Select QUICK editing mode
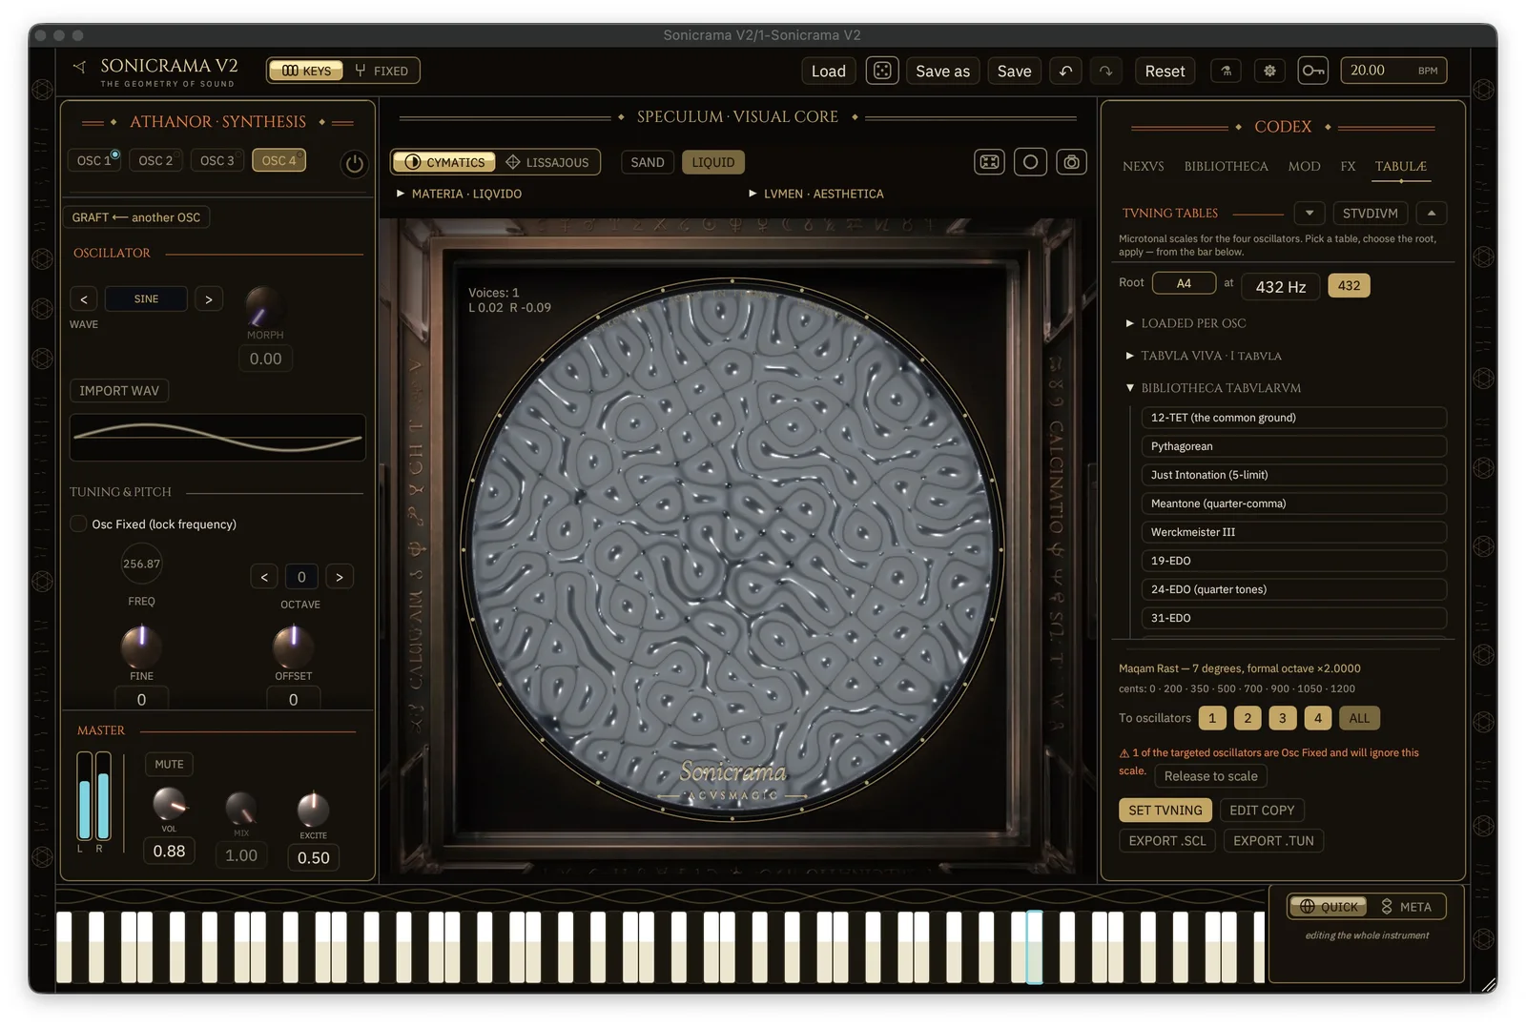The width and height of the screenshot is (1526, 1027). click(1329, 907)
